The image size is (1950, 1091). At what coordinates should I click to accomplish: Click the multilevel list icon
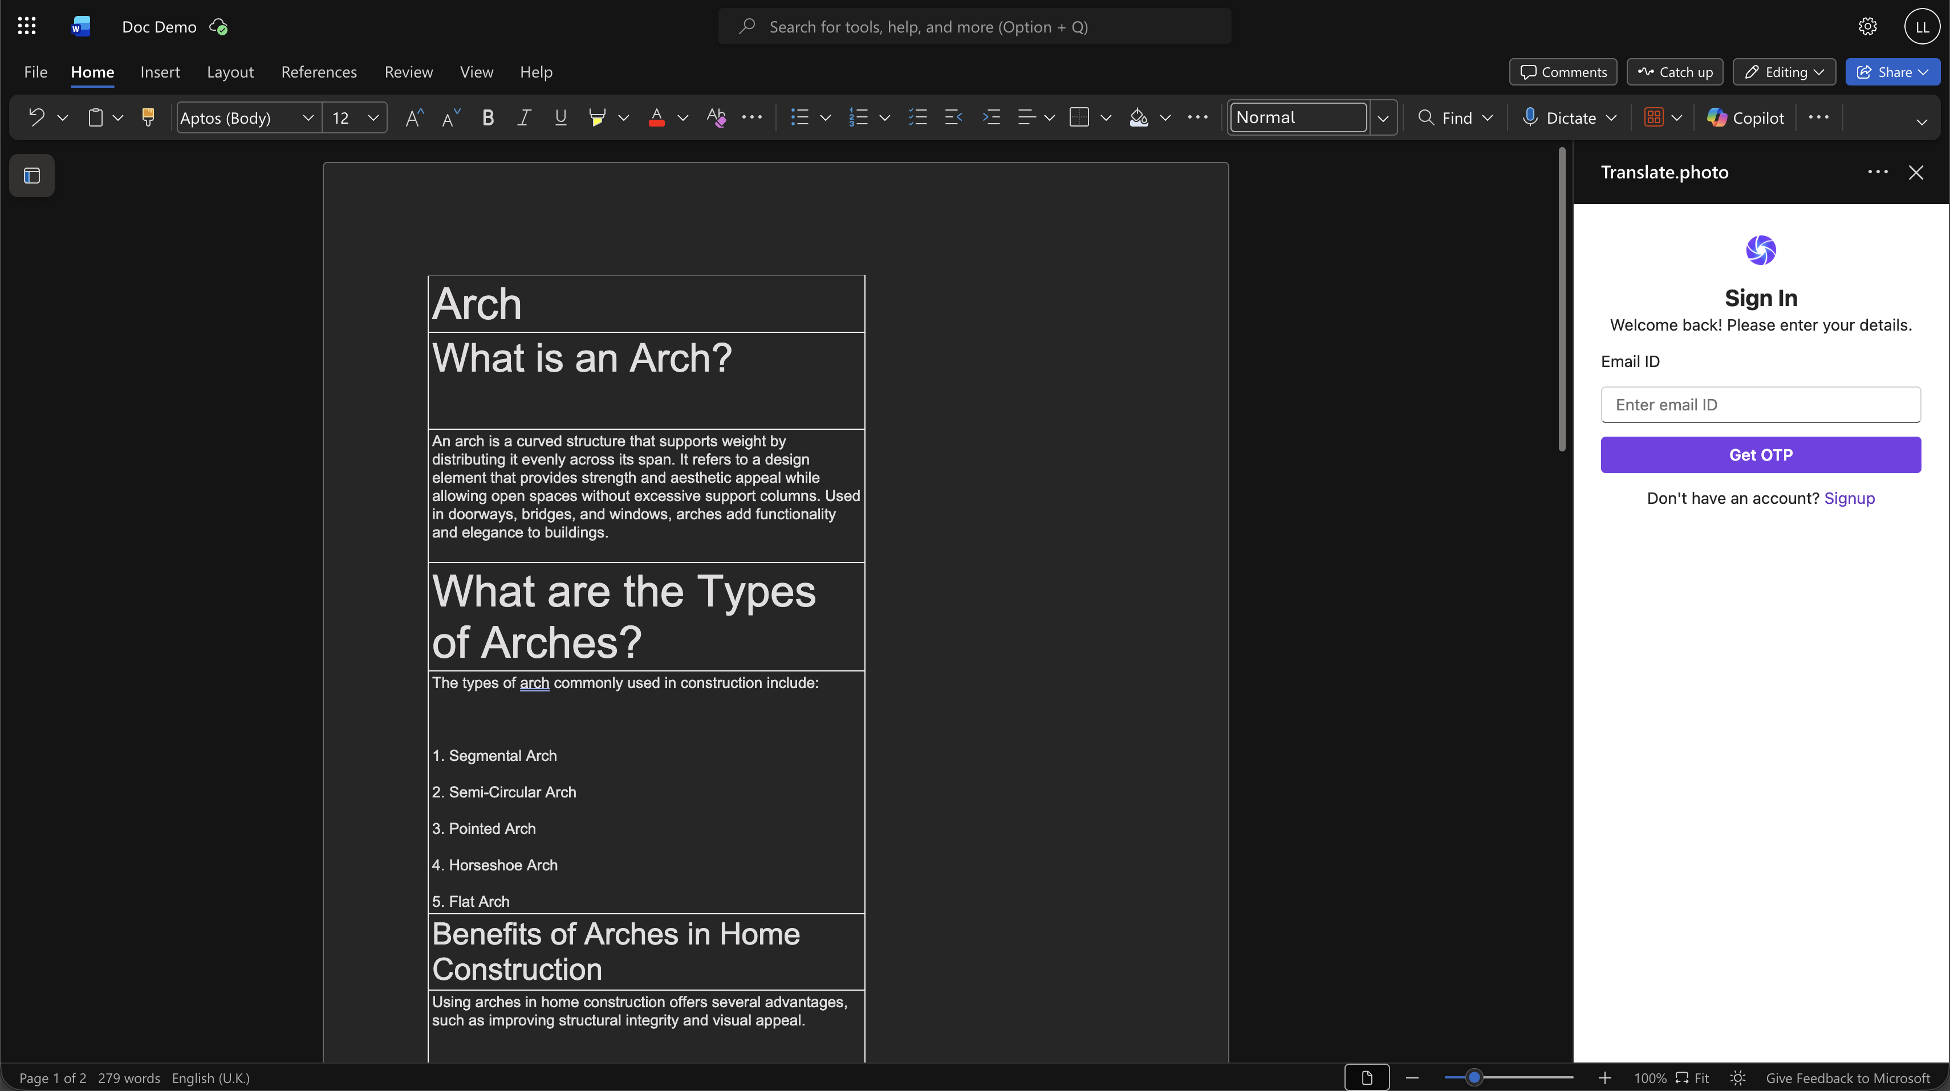click(917, 117)
